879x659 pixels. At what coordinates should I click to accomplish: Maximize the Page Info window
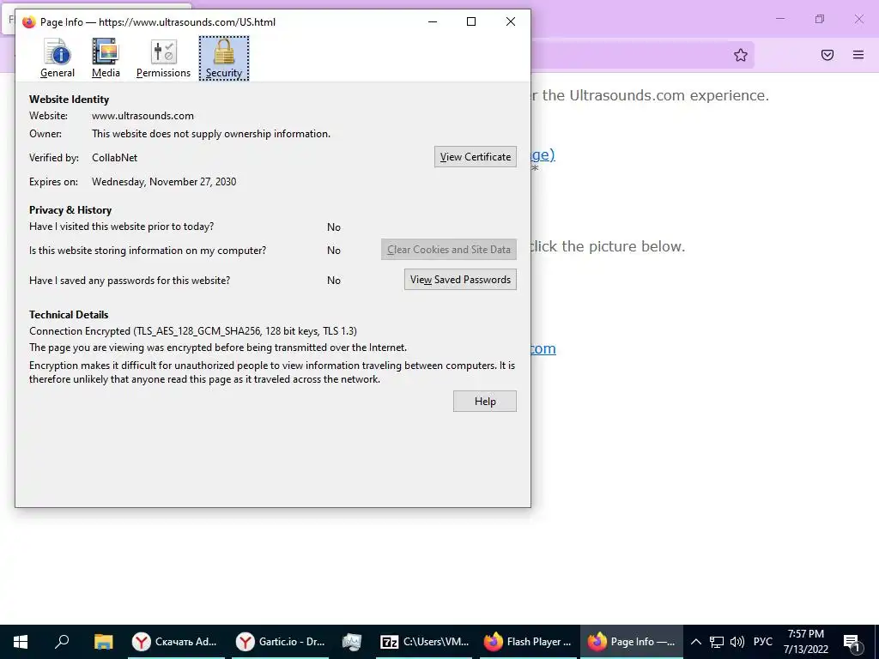click(471, 21)
